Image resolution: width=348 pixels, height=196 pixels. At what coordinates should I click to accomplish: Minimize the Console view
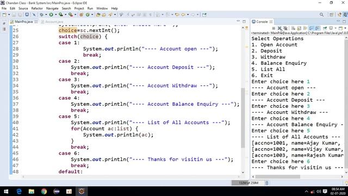[x=338, y=21]
